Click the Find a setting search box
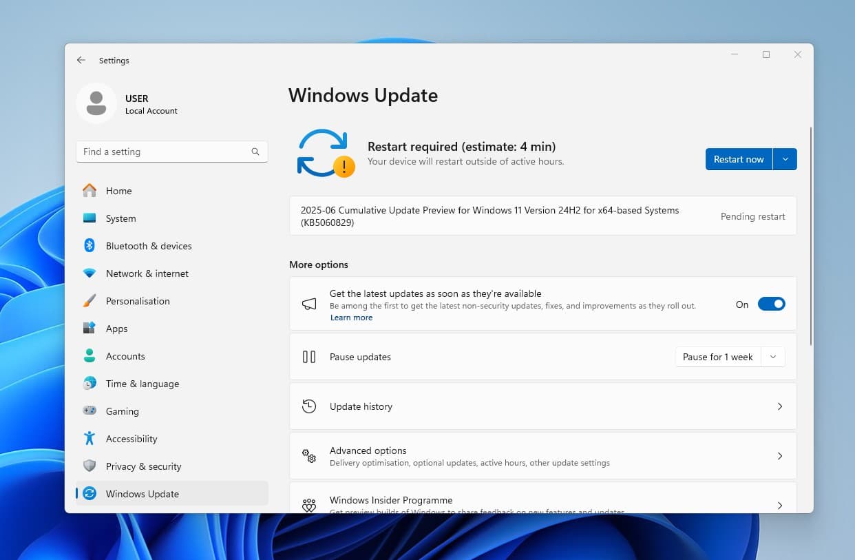The width and height of the screenshot is (855, 560). click(x=171, y=152)
